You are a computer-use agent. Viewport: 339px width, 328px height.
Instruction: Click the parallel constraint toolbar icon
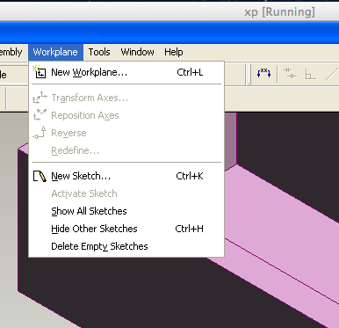tap(291, 73)
